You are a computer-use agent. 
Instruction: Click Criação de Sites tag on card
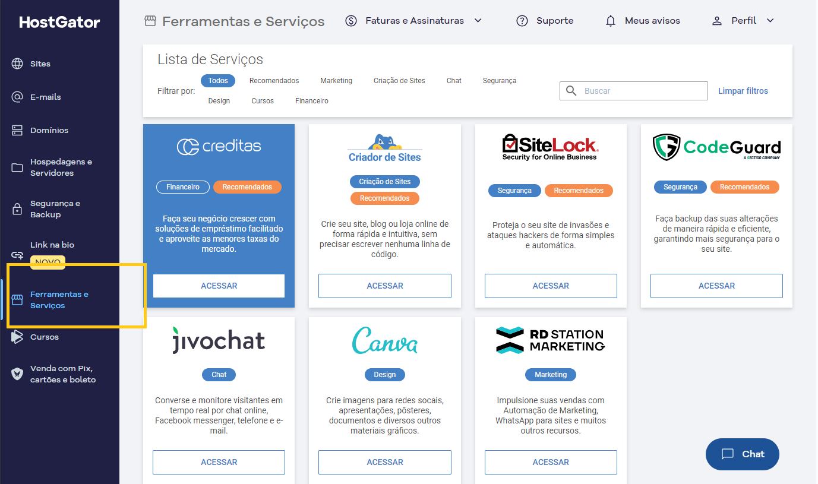coord(385,182)
